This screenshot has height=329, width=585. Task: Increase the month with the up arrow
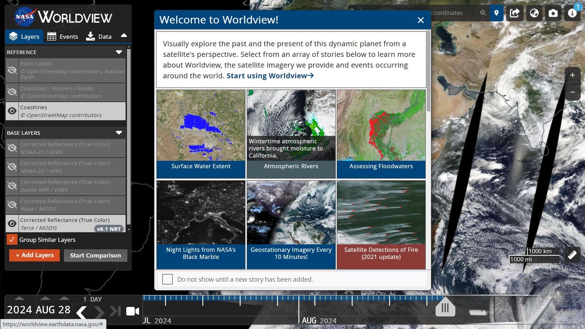[x=45, y=298]
